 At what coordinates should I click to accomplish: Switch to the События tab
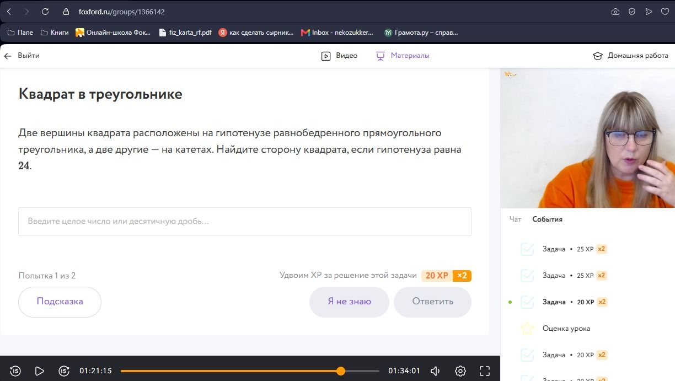(x=547, y=219)
